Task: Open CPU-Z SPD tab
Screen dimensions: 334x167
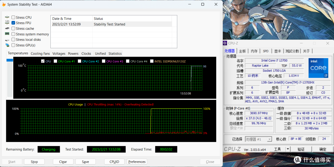Action: click(x=266, y=51)
